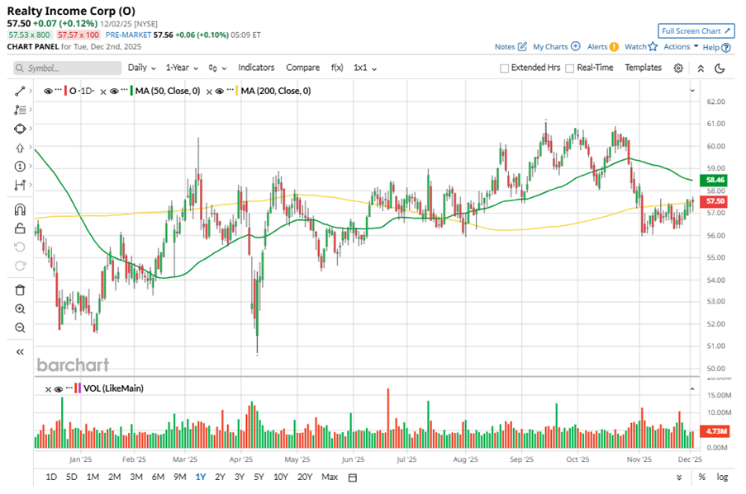Open the 1-Year period dropdown

click(182, 68)
